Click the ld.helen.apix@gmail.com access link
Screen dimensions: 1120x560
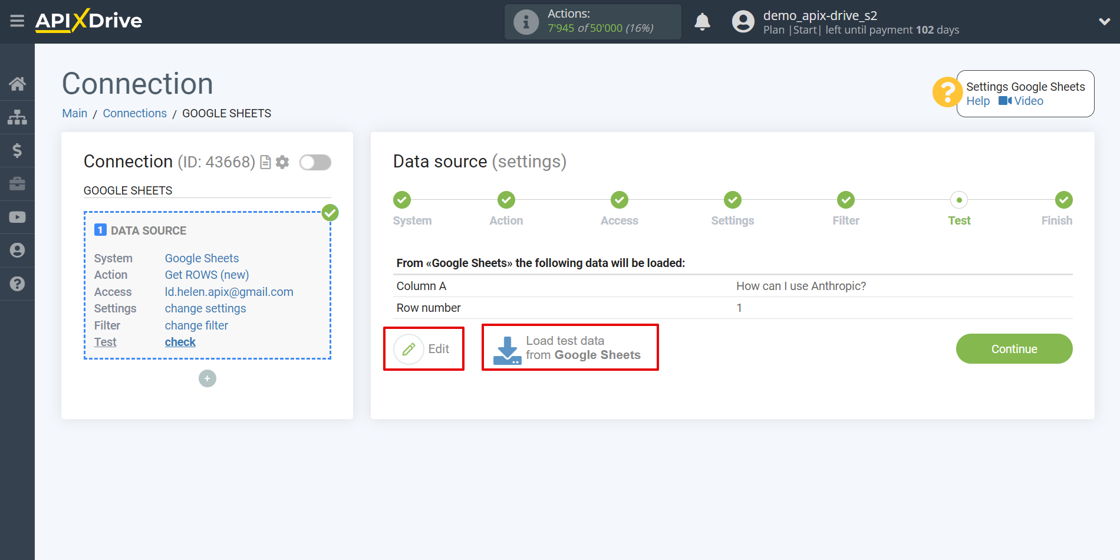(x=229, y=292)
